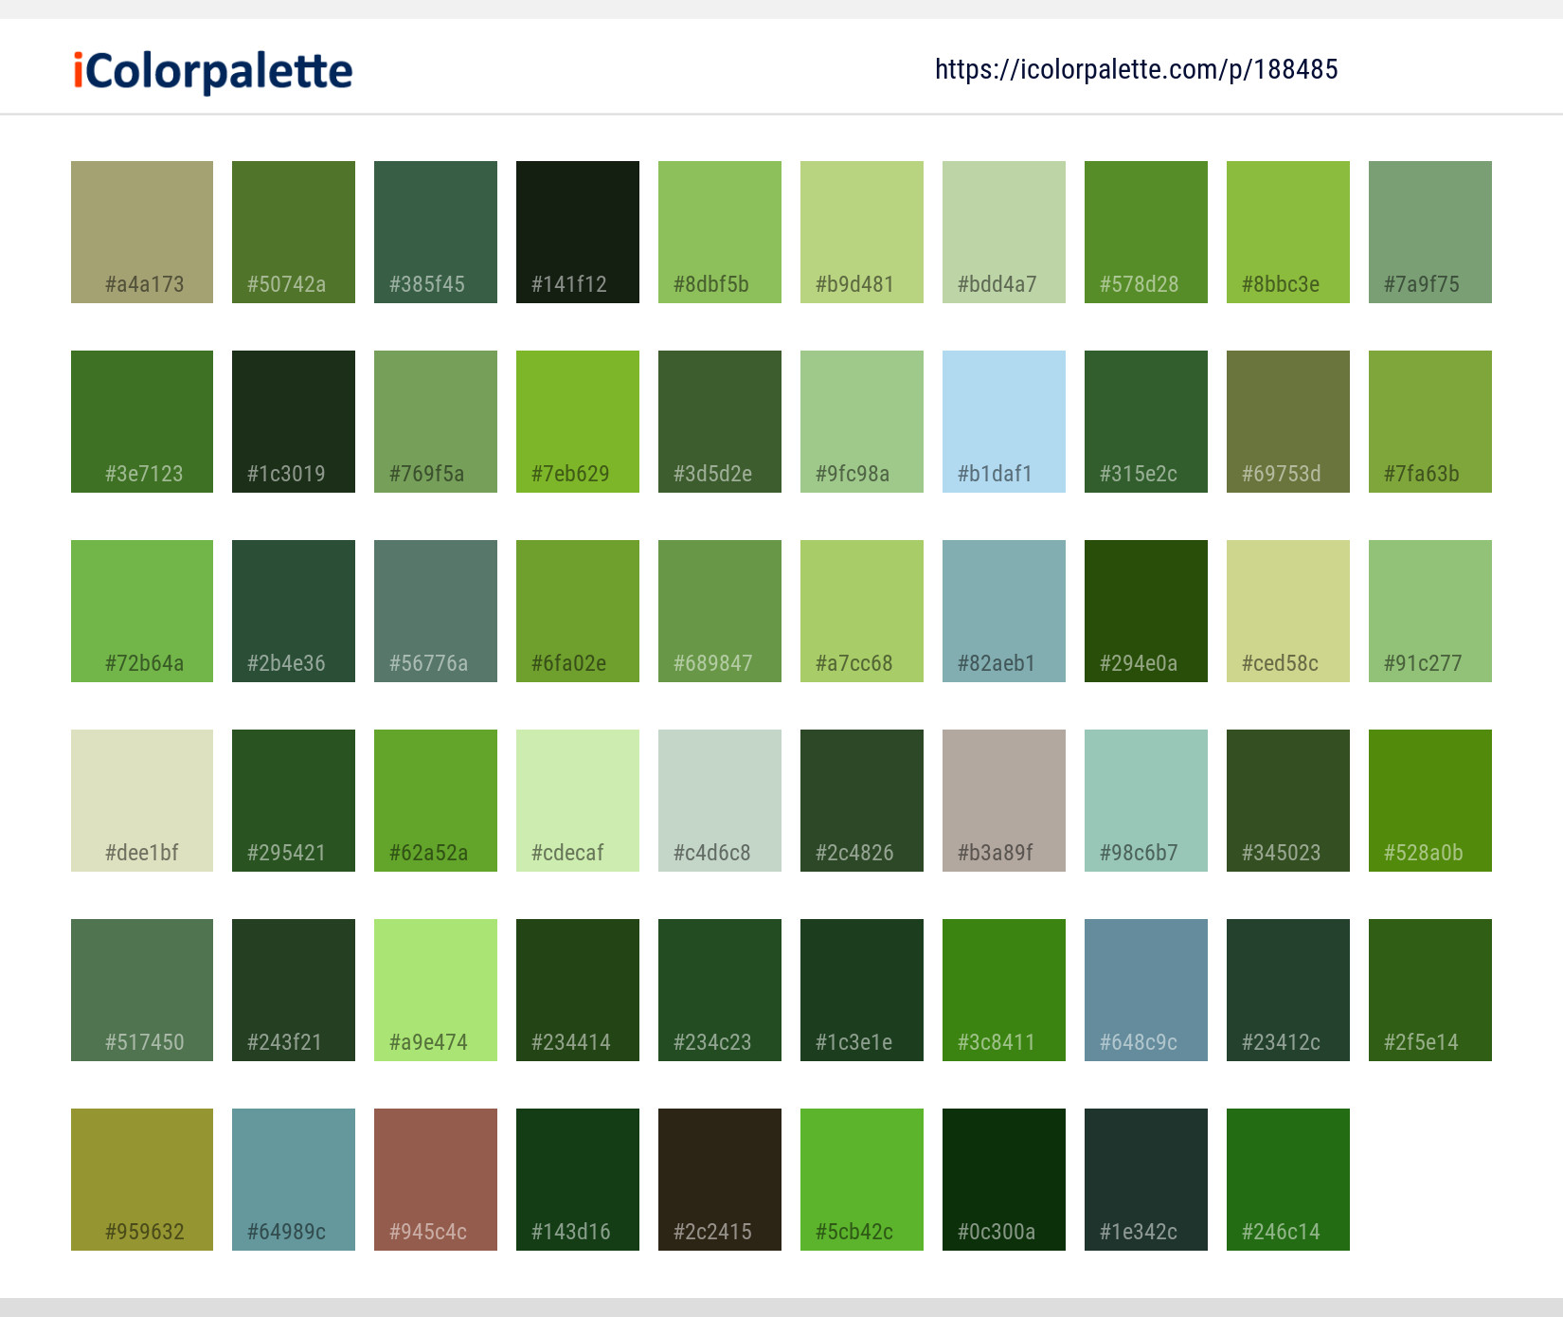
Task: Select the #0c300a swatch
Action: tap(1004, 1180)
